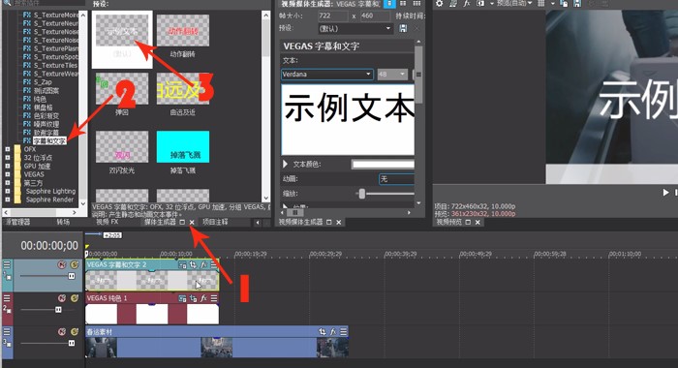
Task: Open 动画 animation dropdown showing 无
Action: tap(396, 179)
